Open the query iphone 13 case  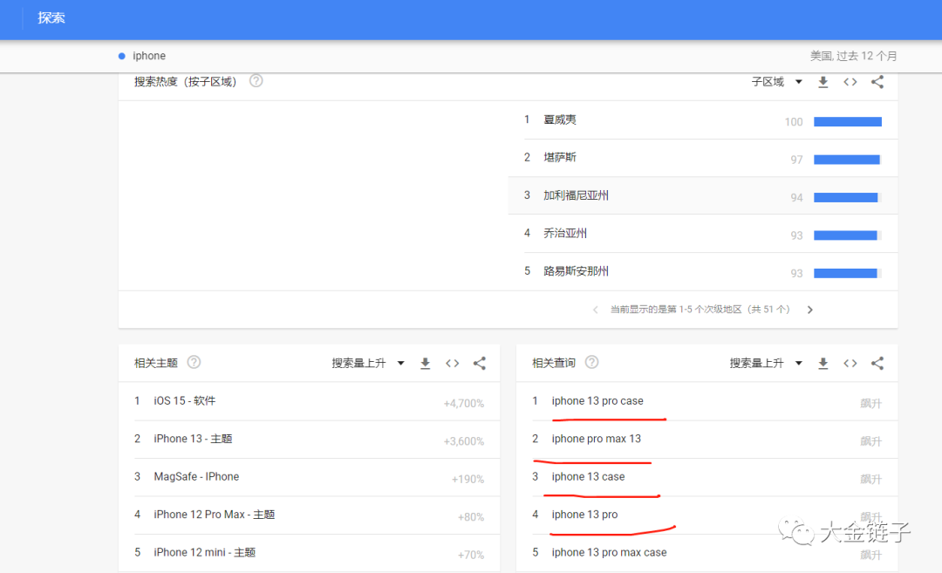[588, 476]
